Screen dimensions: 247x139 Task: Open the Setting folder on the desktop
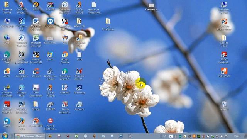(36, 106)
